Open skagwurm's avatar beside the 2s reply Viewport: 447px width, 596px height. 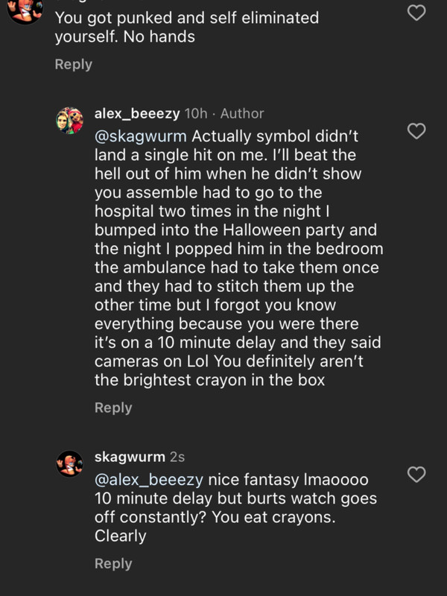pos(69,463)
